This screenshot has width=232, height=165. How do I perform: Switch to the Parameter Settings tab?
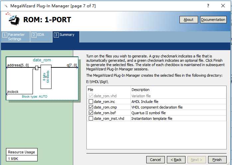tap(15, 37)
